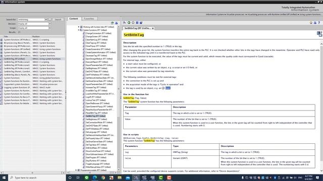Click the sync-with-contents icon in the topic toolbar
The width and height of the screenshot is (323, 181).
125,23
